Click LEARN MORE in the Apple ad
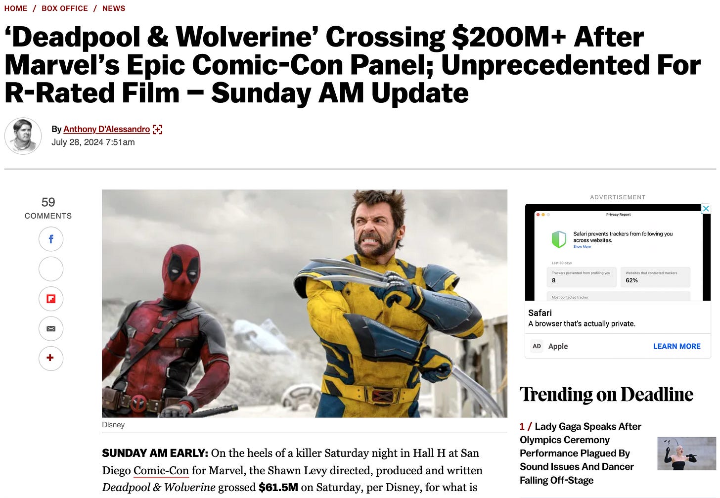The image size is (720, 498). [x=676, y=346]
